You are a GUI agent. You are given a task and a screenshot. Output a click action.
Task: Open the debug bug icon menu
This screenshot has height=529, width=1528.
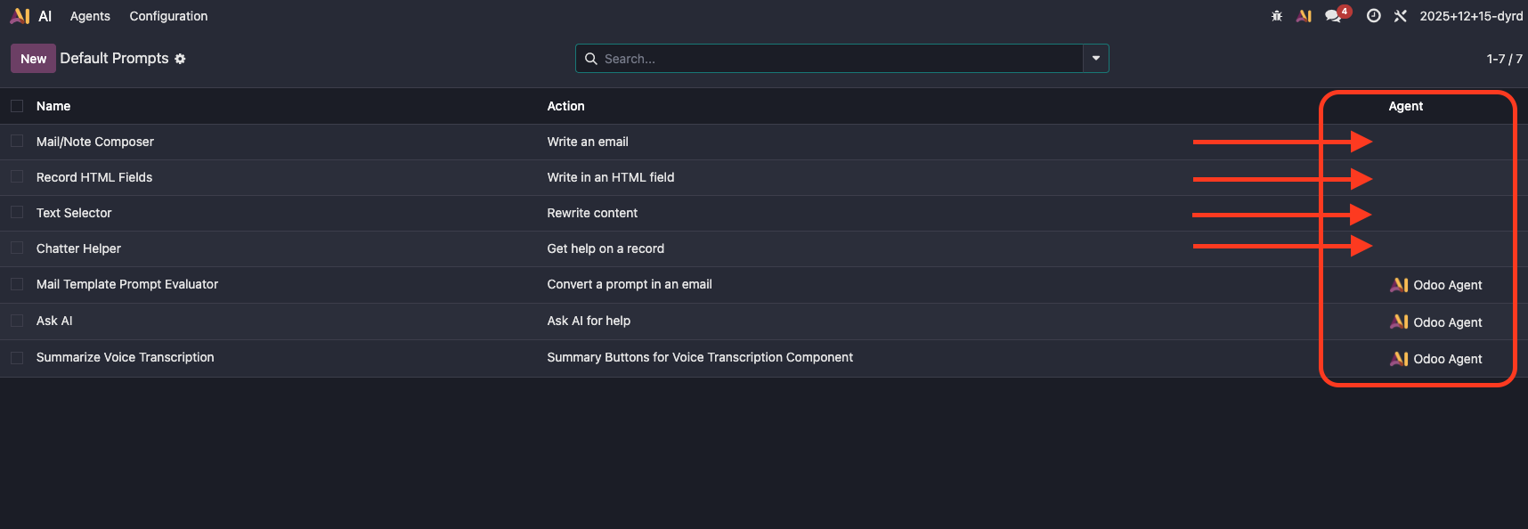point(1277,16)
